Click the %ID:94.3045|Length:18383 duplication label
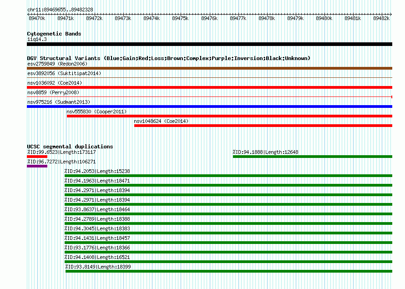405x289 pixels. point(97,228)
